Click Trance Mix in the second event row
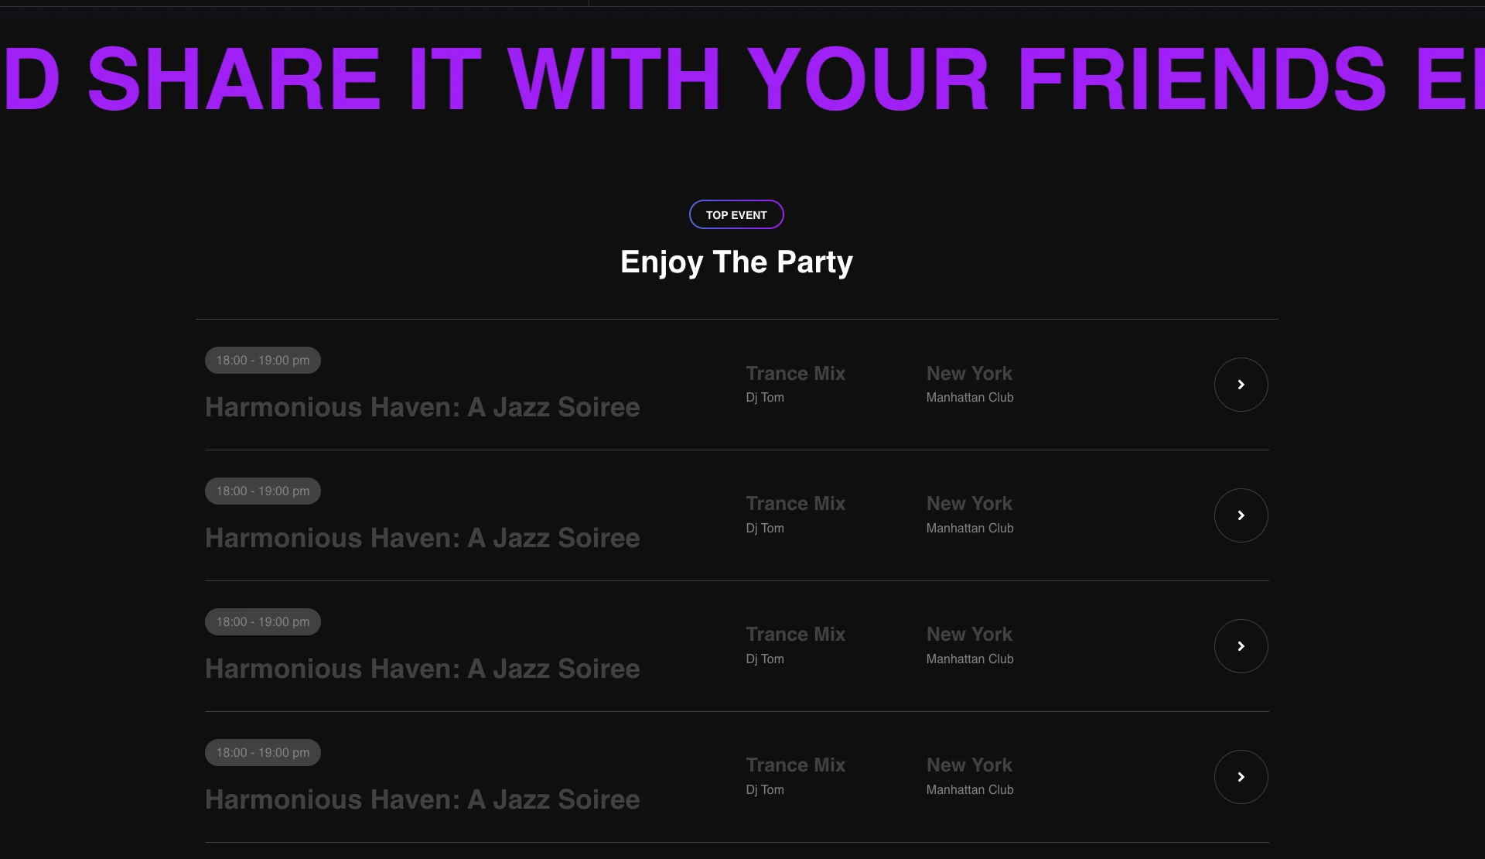The image size is (1485, 859). (x=795, y=503)
